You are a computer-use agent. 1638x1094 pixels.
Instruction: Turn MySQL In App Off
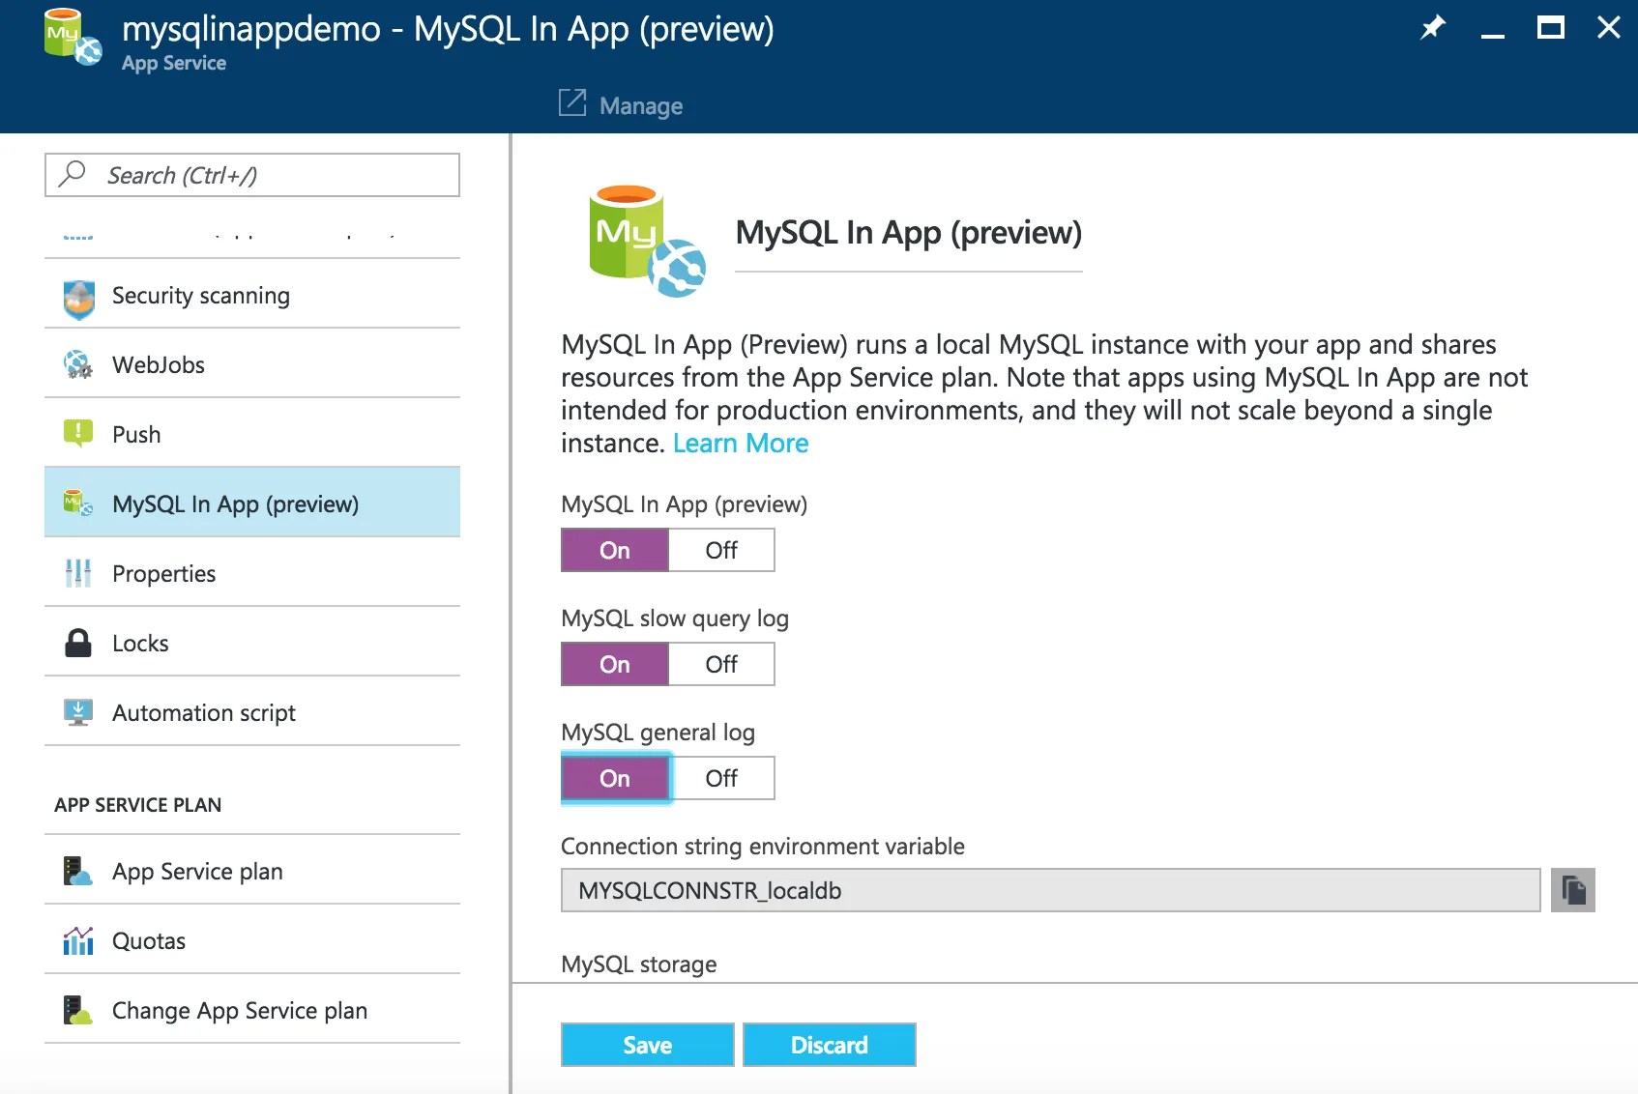tap(721, 550)
